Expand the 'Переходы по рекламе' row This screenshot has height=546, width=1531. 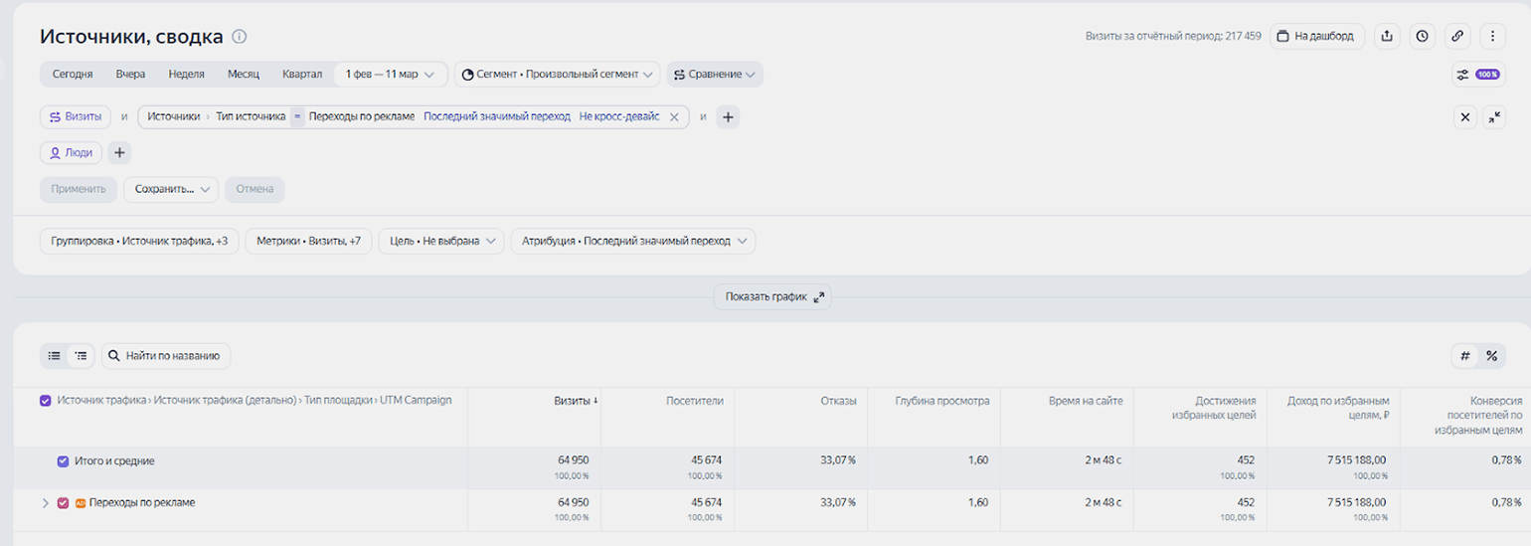click(x=45, y=503)
